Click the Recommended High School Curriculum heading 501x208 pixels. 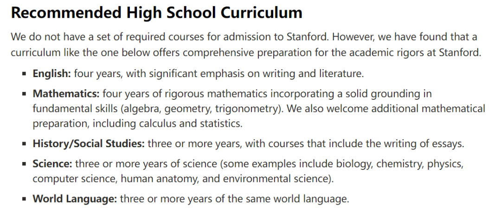pyautogui.click(x=157, y=13)
